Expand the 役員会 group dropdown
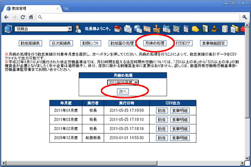The height and width of the screenshot is (167, 251). [x=70, y=29]
